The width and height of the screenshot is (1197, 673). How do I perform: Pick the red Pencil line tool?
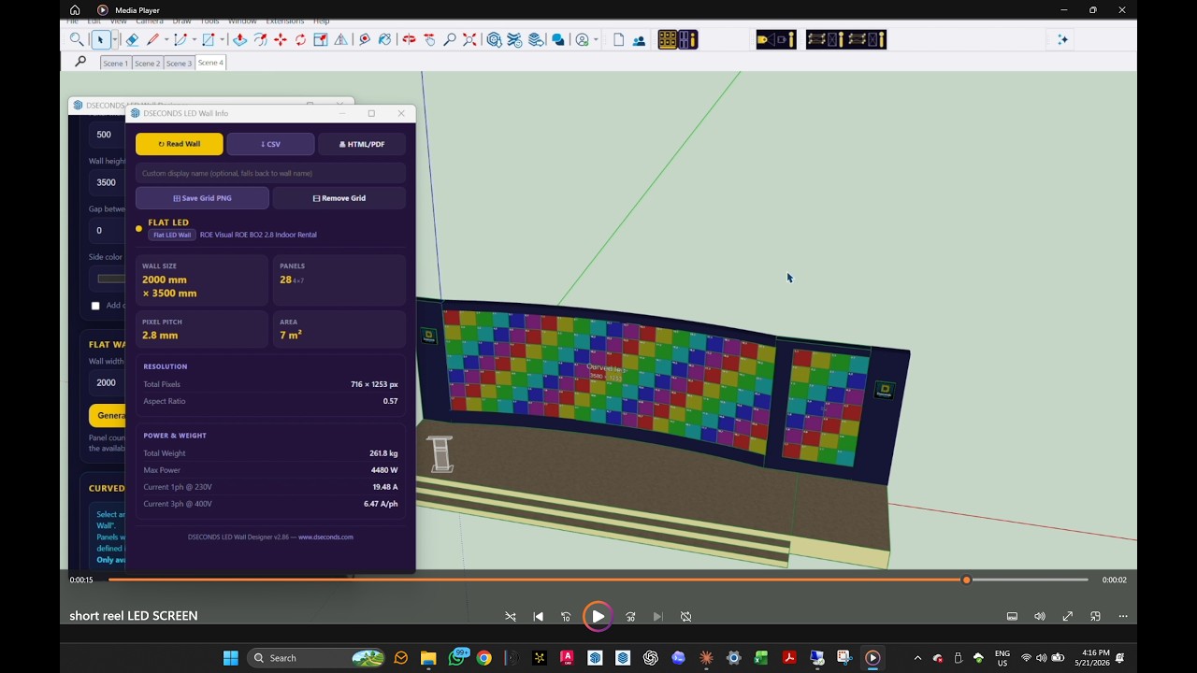coord(152,39)
